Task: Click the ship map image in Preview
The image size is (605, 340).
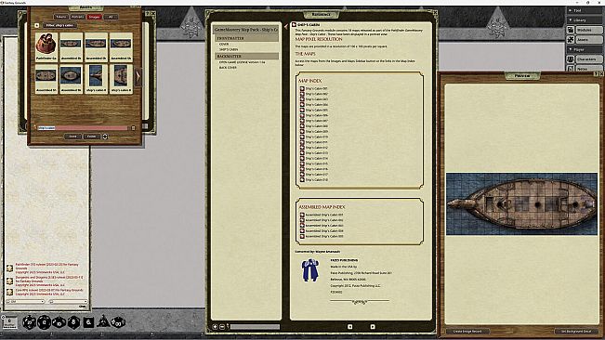Action: (x=521, y=204)
